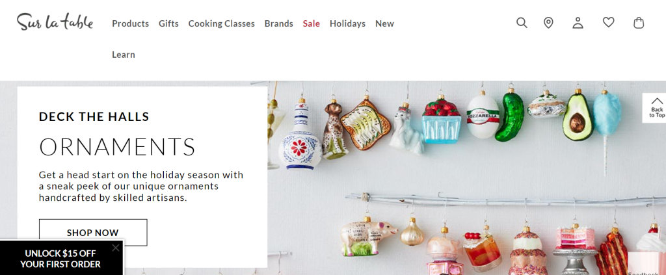Dismiss the $15 off promo popup
Image resolution: width=666 pixels, height=275 pixels.
pos(116,248)
